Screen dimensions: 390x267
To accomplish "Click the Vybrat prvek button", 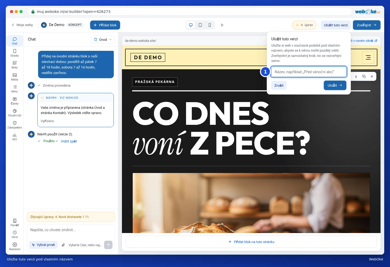I will [x=43, y=245].
